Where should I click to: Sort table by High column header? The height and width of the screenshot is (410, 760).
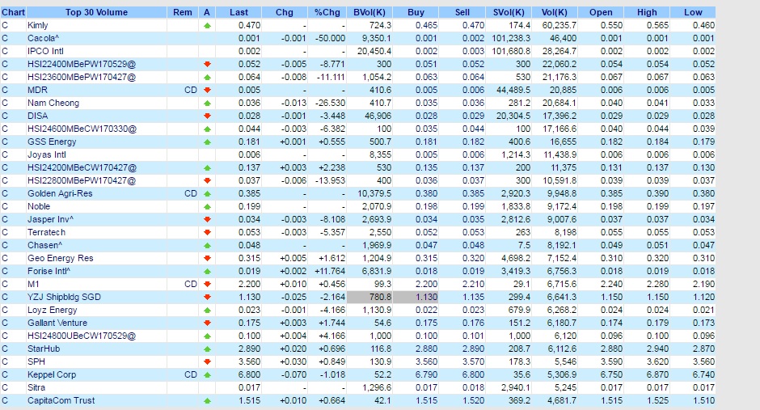(x=647, y=12)
